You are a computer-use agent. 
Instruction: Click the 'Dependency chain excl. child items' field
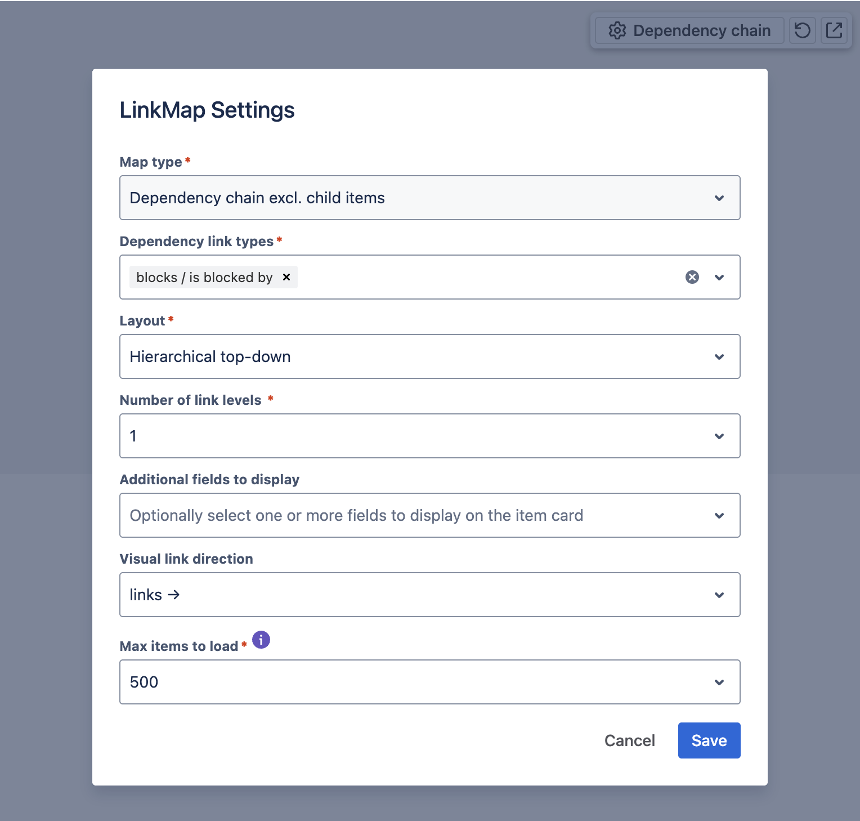430,198
